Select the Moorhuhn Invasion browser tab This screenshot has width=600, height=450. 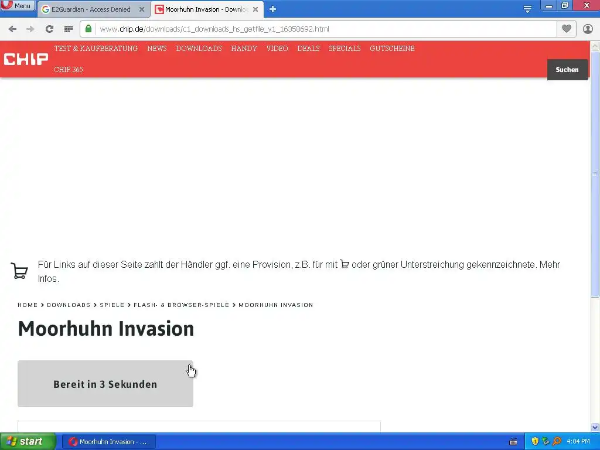click(x=207, y=9)
